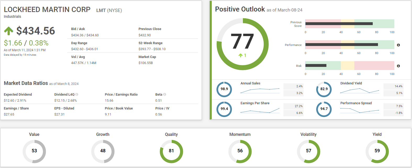
Task: Click the Annual Sales 2.4% value
Action: 299,86
